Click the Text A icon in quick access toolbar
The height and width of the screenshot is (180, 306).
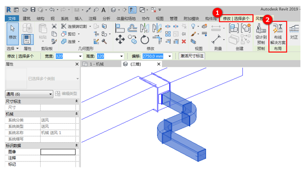point(103,10)
